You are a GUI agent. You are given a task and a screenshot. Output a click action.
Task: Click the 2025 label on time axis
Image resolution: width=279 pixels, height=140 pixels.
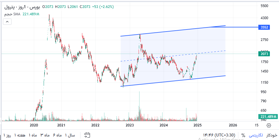tap(198, 126)
